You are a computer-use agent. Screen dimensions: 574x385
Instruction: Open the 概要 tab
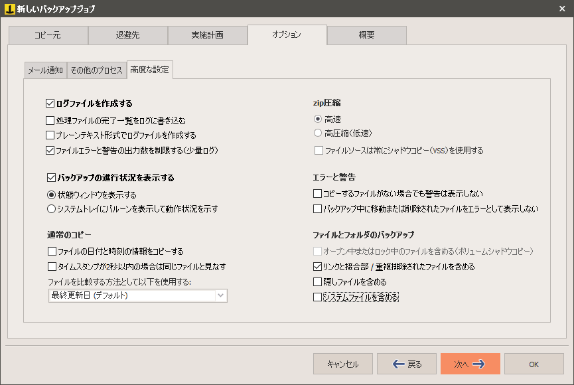coord(367,35)
